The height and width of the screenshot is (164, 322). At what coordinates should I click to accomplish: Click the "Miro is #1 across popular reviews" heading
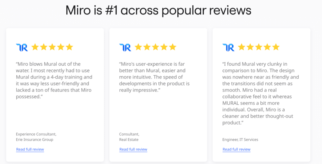click(158, 10)
